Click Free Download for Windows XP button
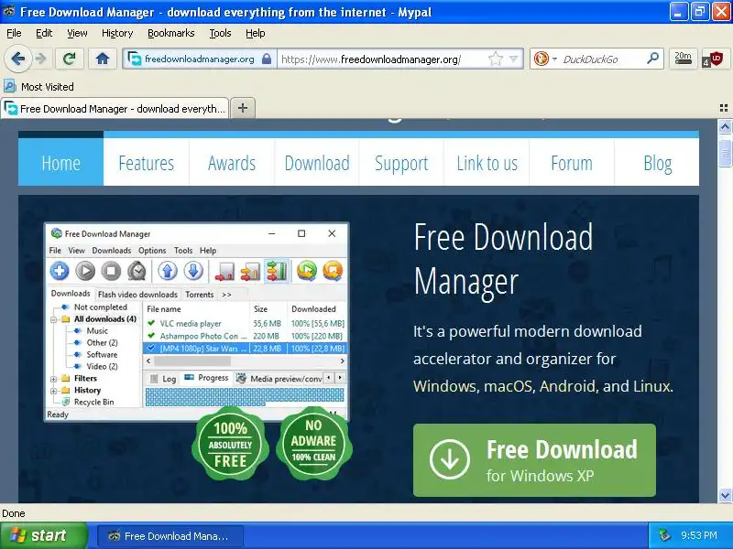This screenshot has width=733, height=549. (x=534, y=460)
